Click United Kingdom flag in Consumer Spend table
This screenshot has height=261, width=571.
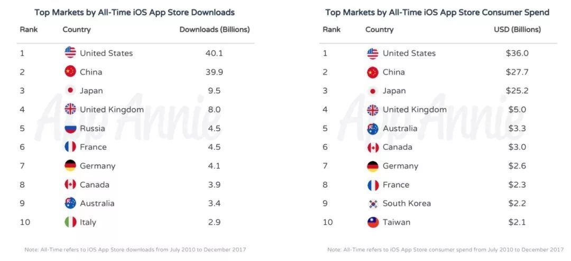click(373, 110)
